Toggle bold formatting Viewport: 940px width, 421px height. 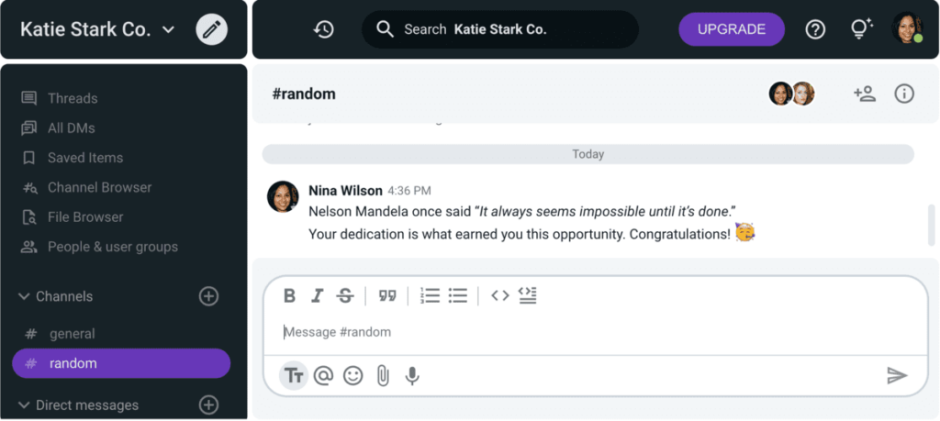pos(289,295)
